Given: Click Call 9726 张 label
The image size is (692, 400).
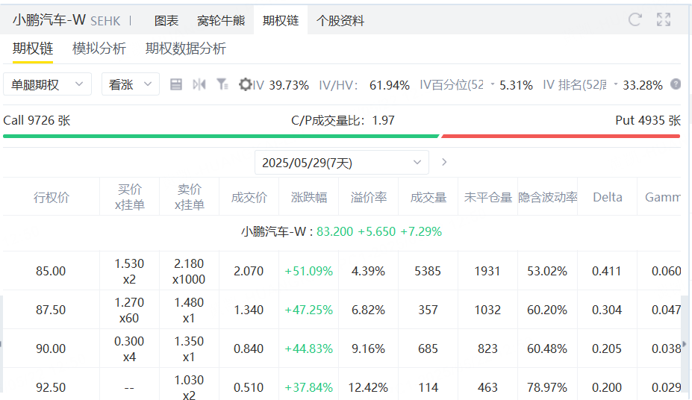Looking at the screenshot, I should (x=37, y=120).
